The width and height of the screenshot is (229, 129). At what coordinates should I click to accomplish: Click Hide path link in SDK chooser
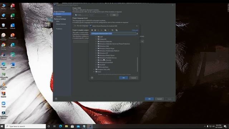[135, 30]
